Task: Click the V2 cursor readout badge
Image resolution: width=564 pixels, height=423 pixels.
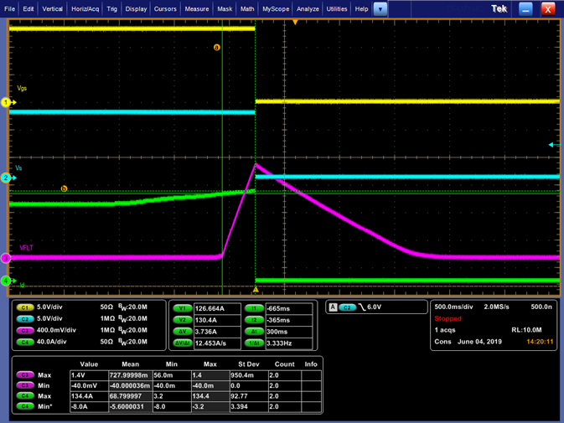Action: click(183, 320)
